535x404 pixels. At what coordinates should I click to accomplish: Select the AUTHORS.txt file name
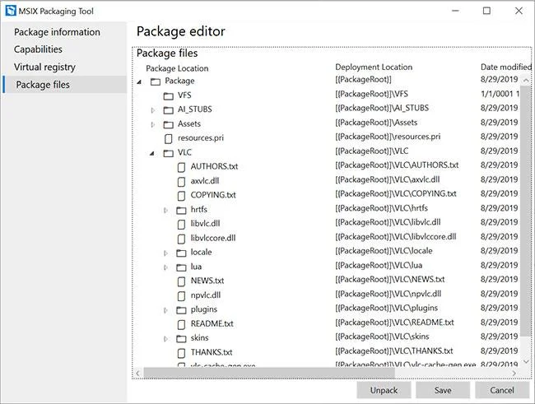[214, 166]
